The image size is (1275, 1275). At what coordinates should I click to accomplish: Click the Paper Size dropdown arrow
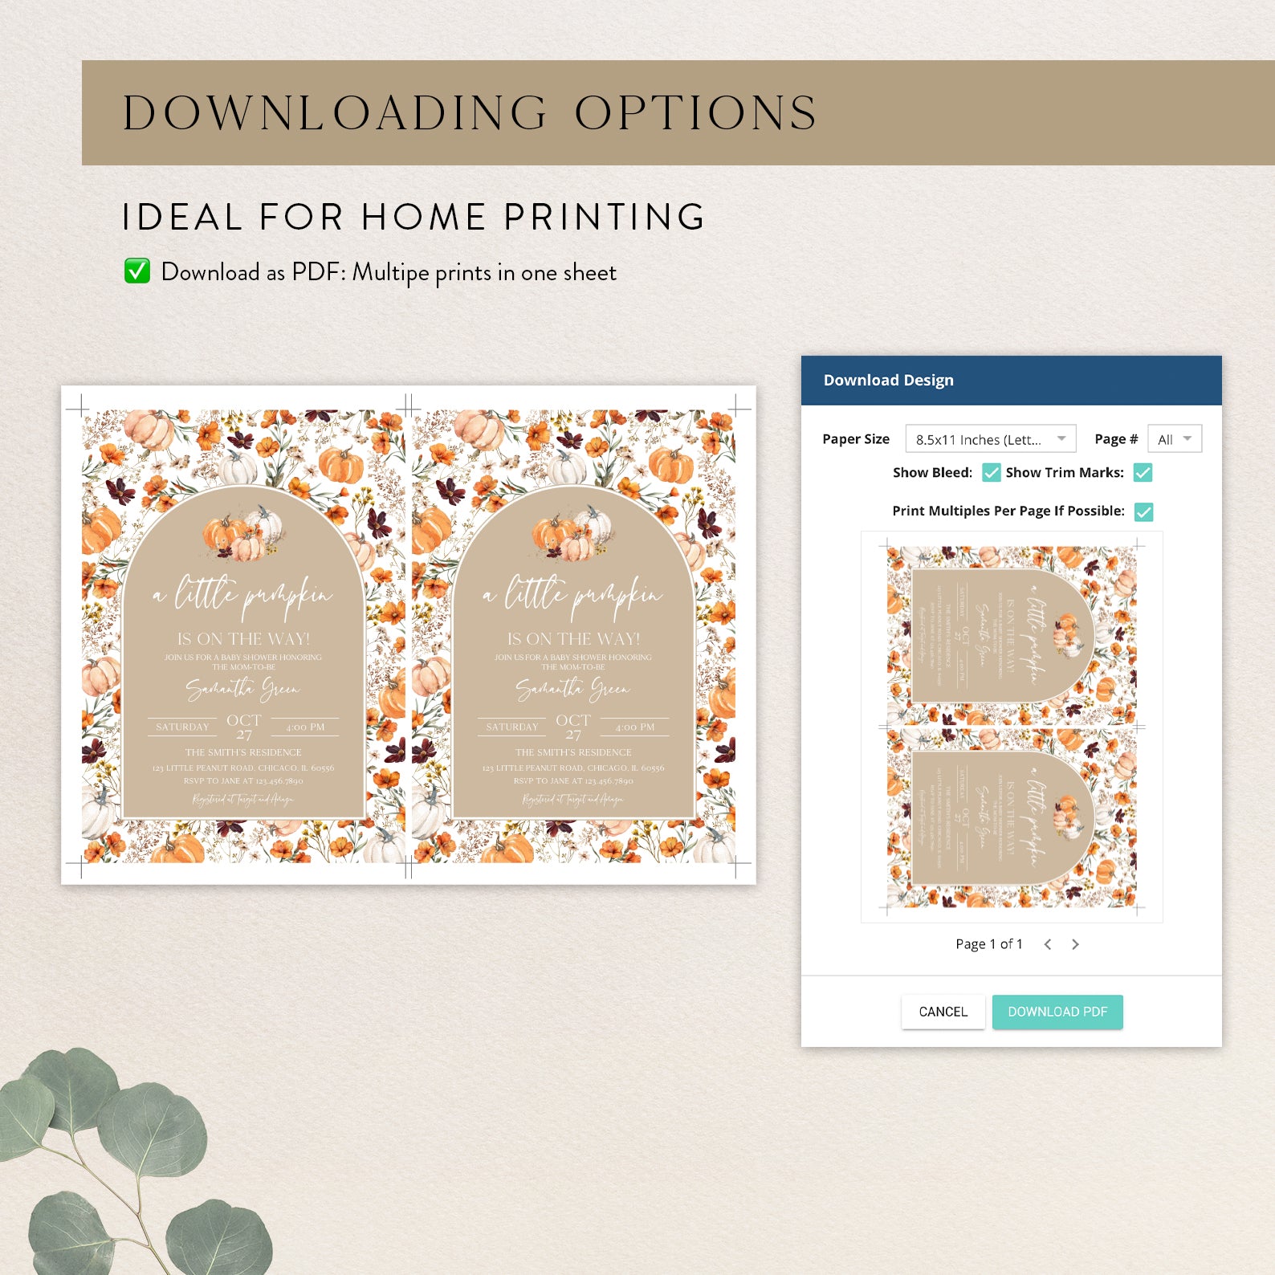(1061, 438)
